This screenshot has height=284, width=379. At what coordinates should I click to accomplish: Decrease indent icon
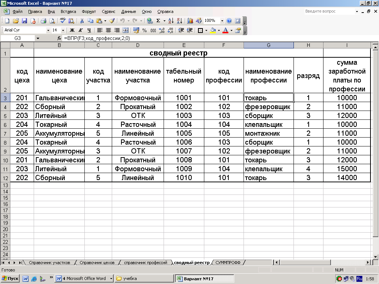[x=181, y=30]
